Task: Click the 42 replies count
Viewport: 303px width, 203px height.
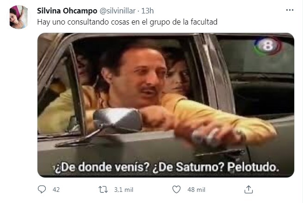Action: pos(56,190)
